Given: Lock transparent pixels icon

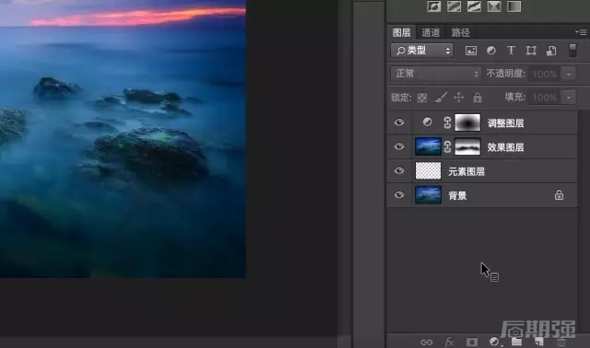Looking at the screenshot, I should point(422,98).
